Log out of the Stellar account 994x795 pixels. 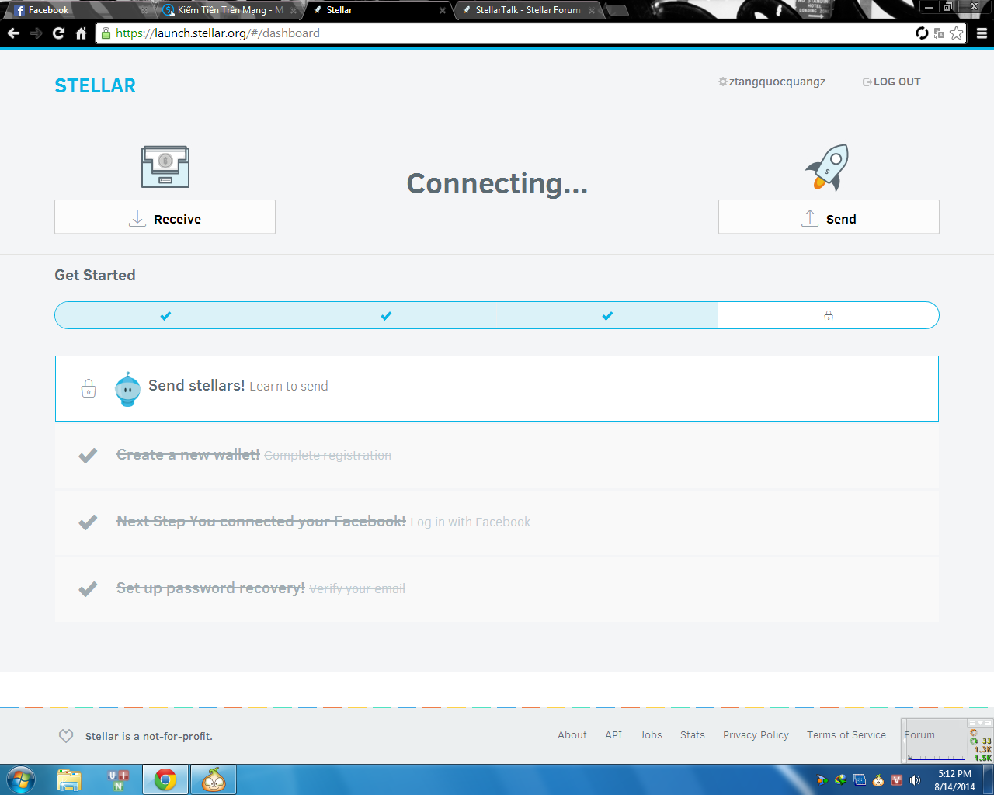click(891, 82)
